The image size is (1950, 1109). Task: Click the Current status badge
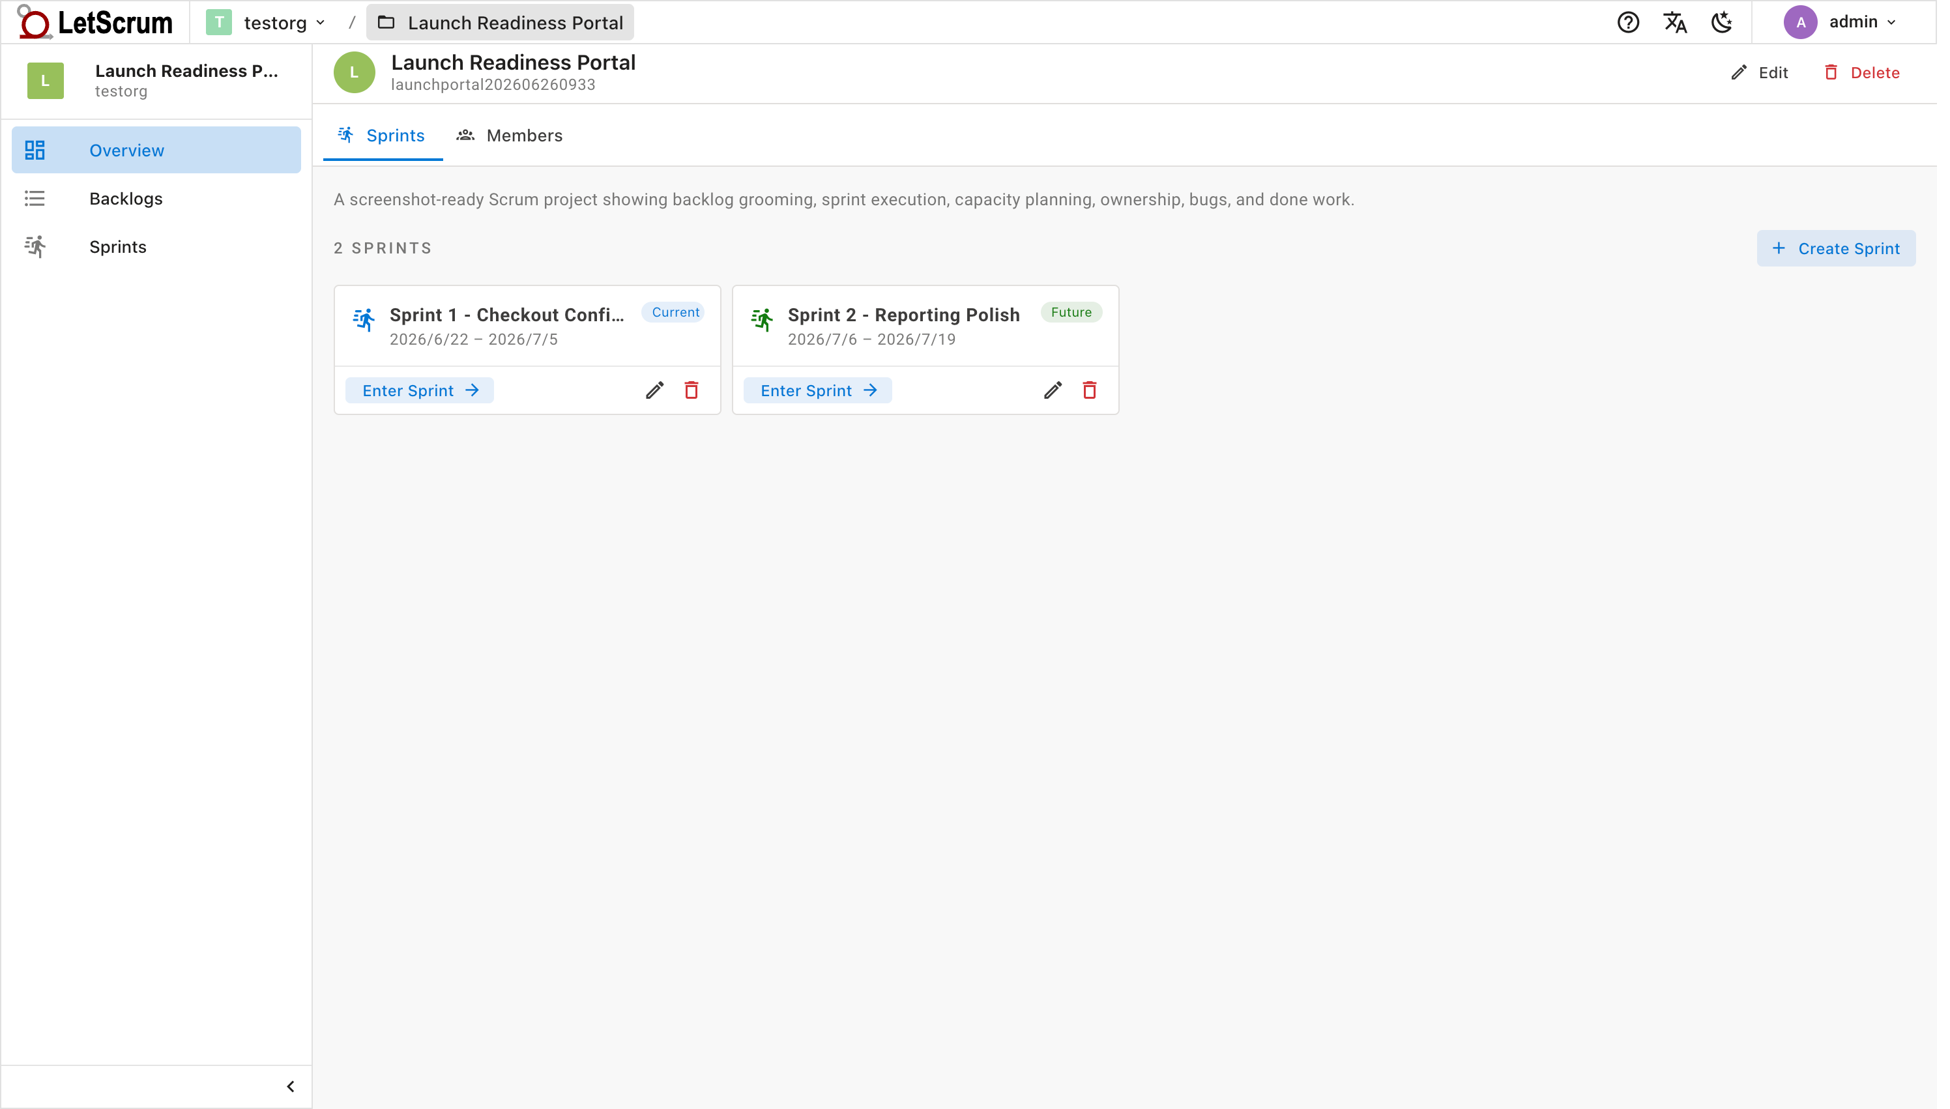click(x=673, y=312)
